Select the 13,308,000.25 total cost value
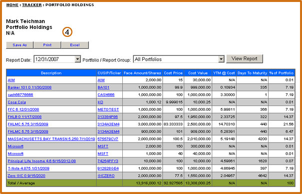The height and width of the screenshot is (194, 302). tap(198, 183)
